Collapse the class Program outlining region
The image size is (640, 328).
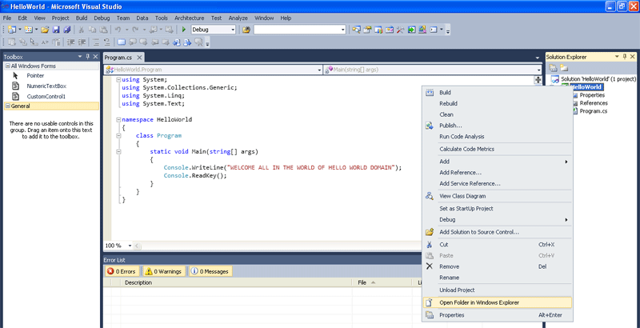(118, 136)
